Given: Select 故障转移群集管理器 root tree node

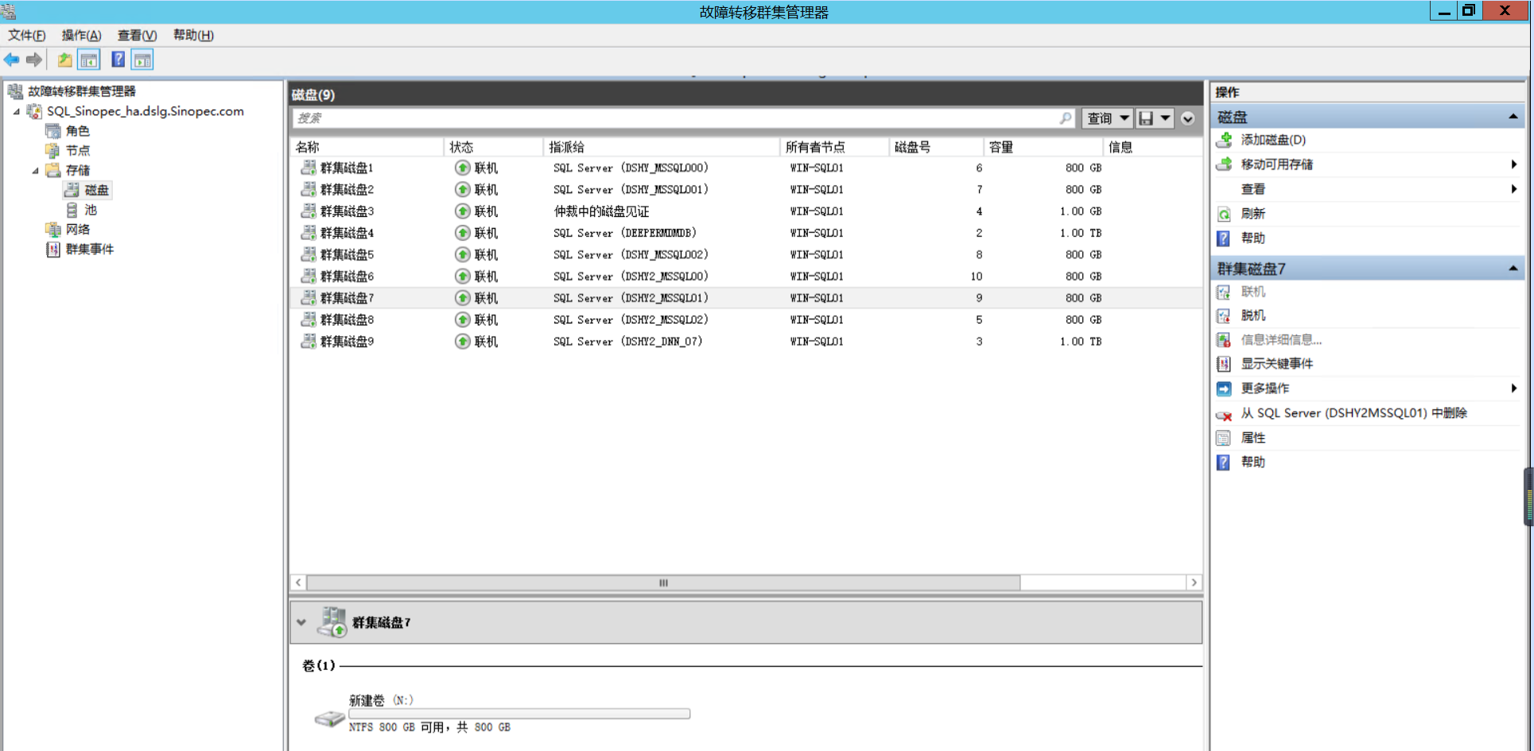Looking at the screenshot, I should (82, 91).
